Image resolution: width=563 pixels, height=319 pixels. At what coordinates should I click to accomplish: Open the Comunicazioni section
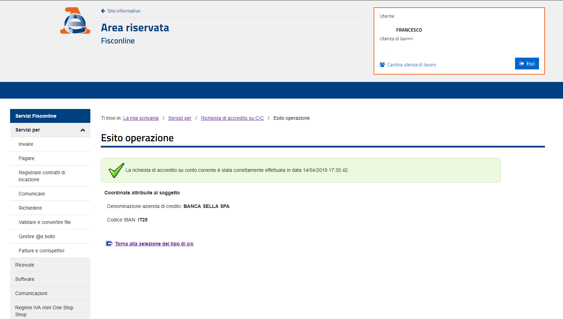click(50, 293)
